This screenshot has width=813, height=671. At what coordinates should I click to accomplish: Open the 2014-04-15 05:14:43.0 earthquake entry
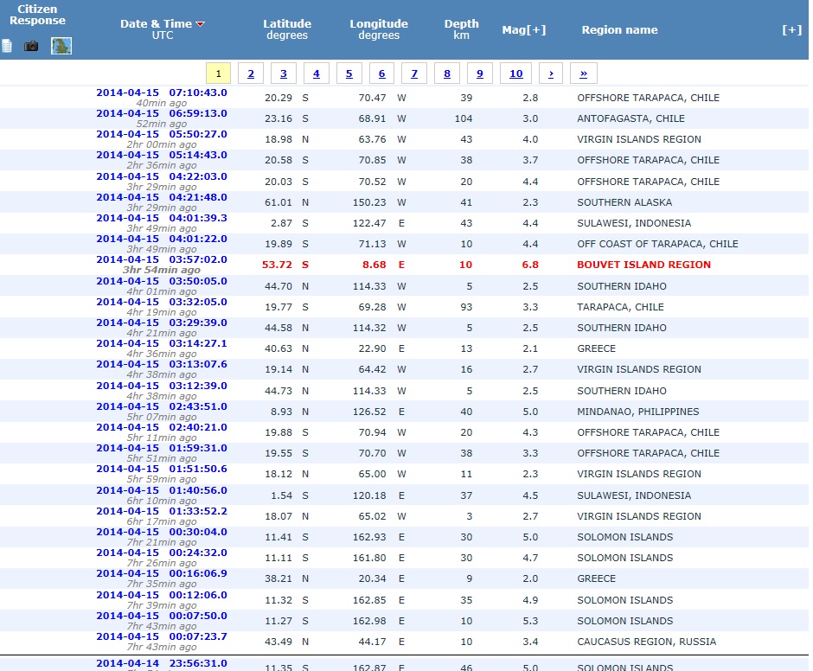tap(162, 155)
